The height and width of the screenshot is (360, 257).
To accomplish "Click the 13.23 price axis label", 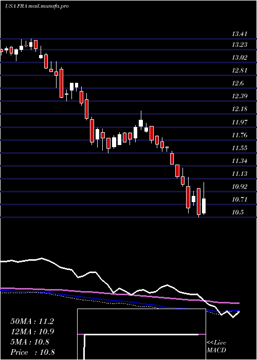I will 240,45.
